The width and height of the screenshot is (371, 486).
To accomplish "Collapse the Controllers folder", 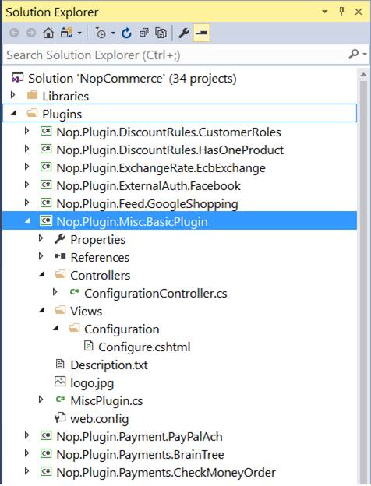I will (x=41, y=275).
